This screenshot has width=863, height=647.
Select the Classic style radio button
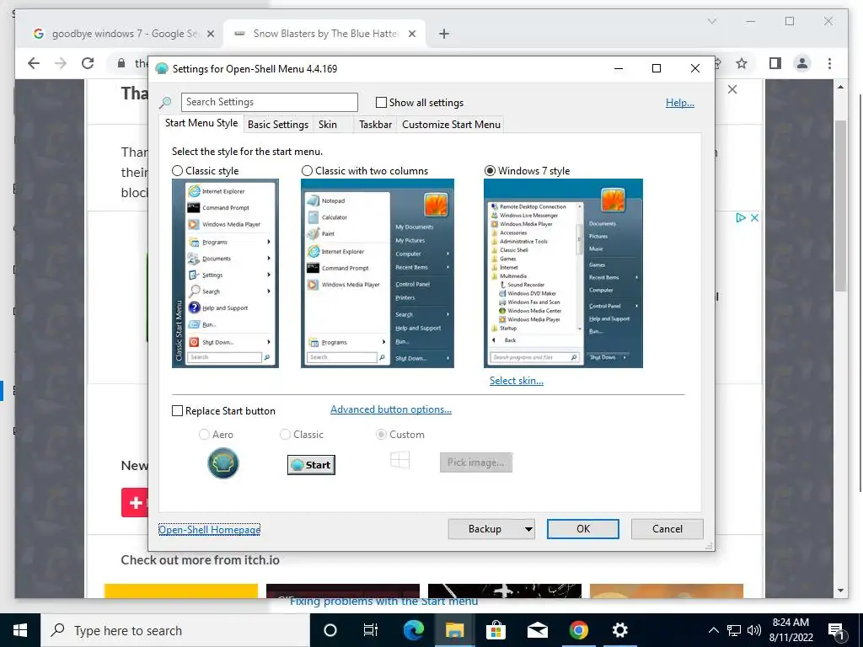pos(177,170)
